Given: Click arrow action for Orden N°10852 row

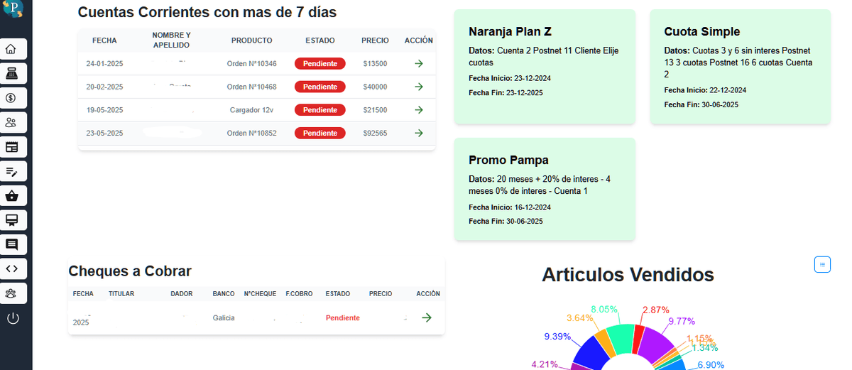Looking at the screenshot, I should [419, 133].
